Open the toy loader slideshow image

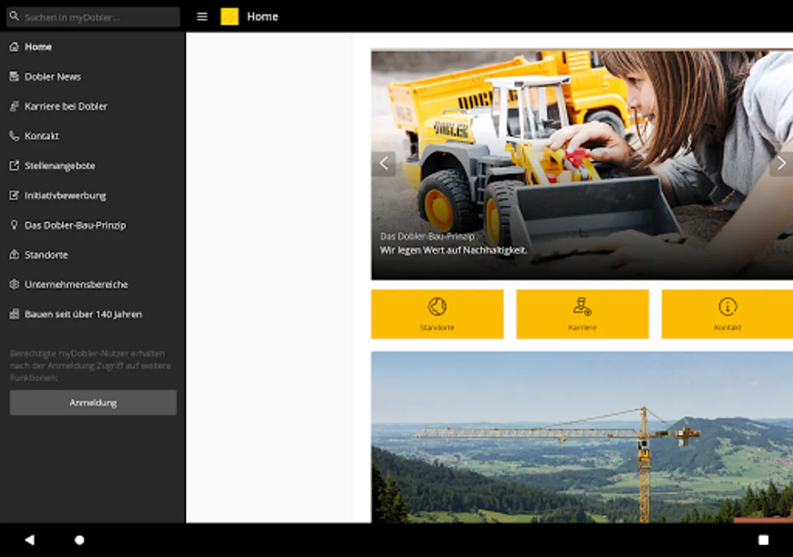click(582, 165)
